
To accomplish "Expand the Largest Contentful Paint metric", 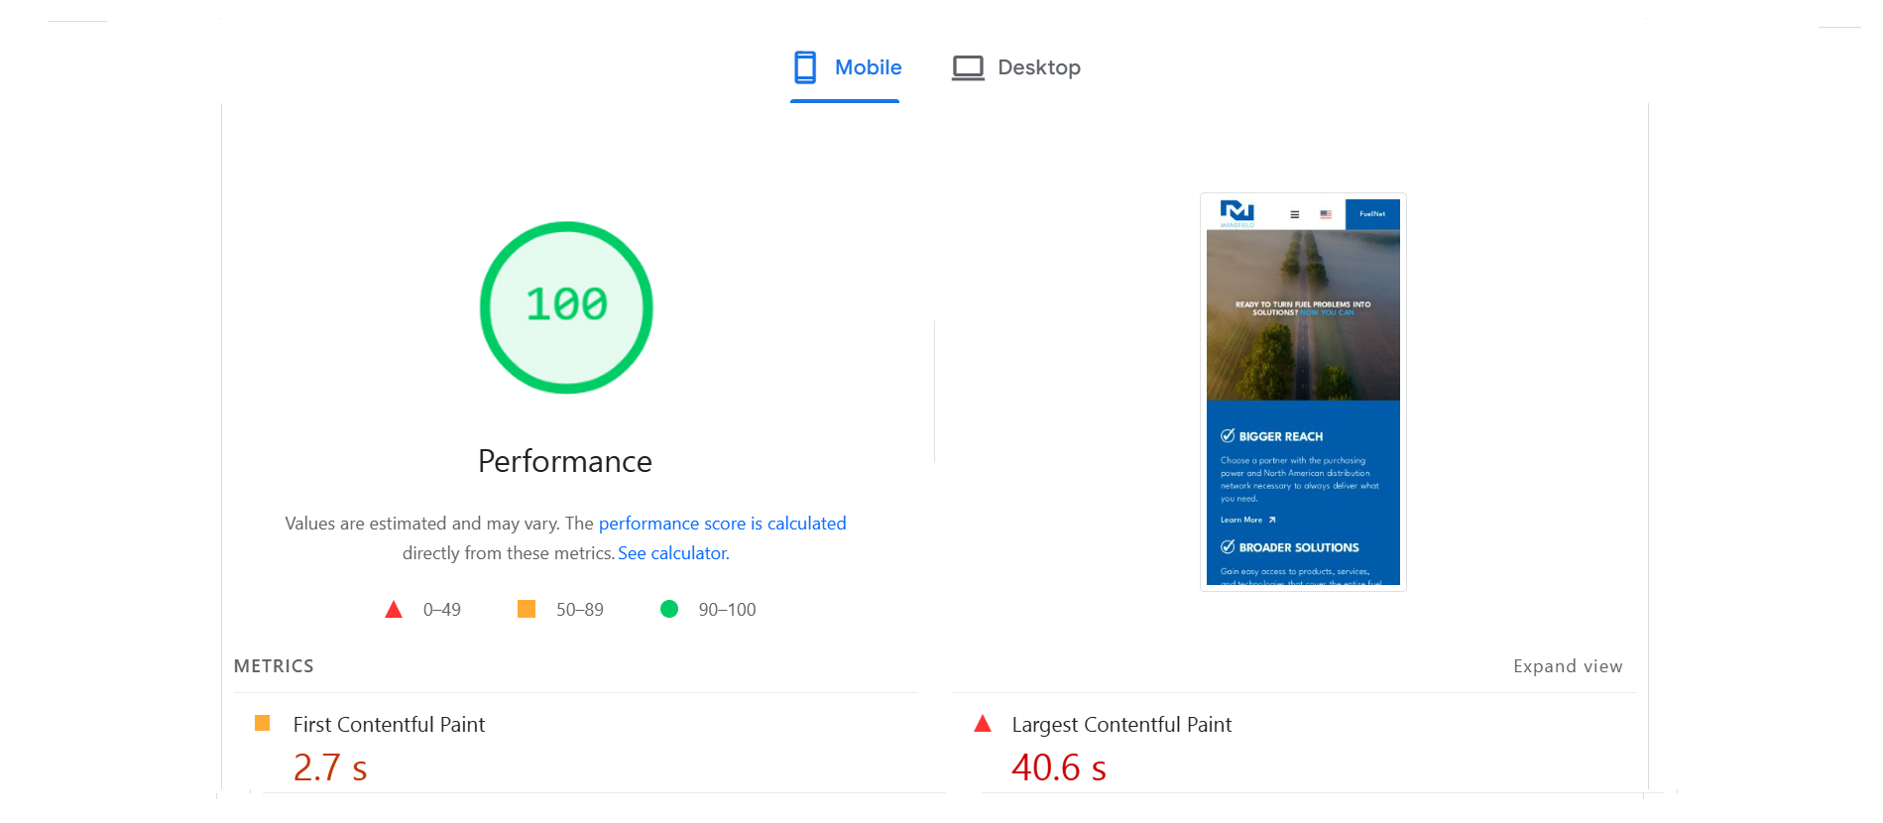I will click(x=1121, y=725).
